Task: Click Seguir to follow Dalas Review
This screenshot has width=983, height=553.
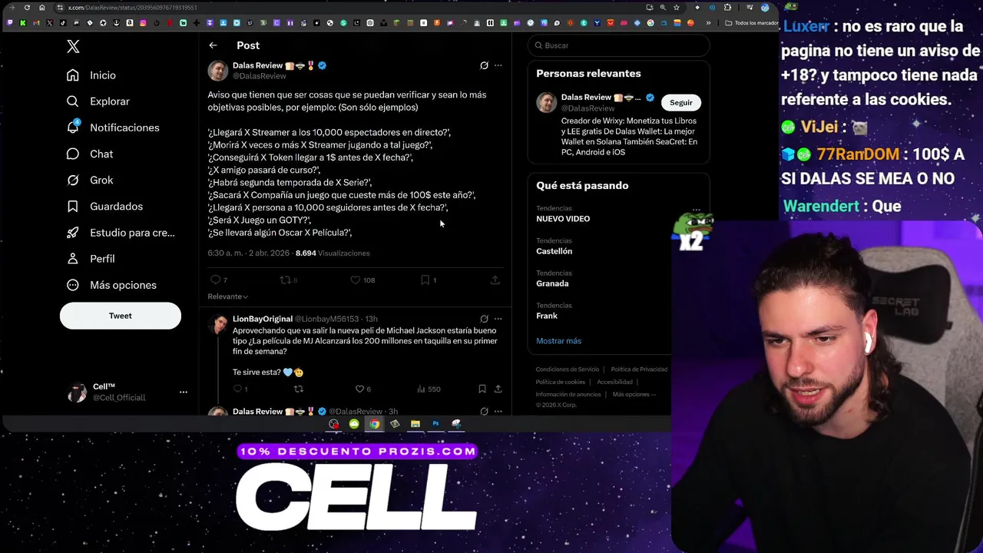Action: 680,102
